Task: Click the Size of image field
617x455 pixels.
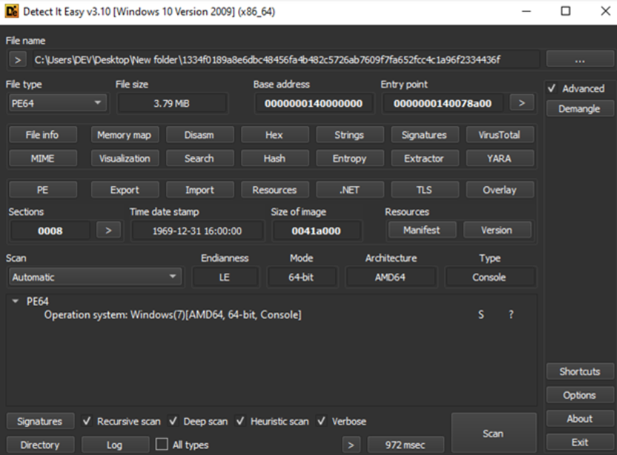Action: point(317,231)
